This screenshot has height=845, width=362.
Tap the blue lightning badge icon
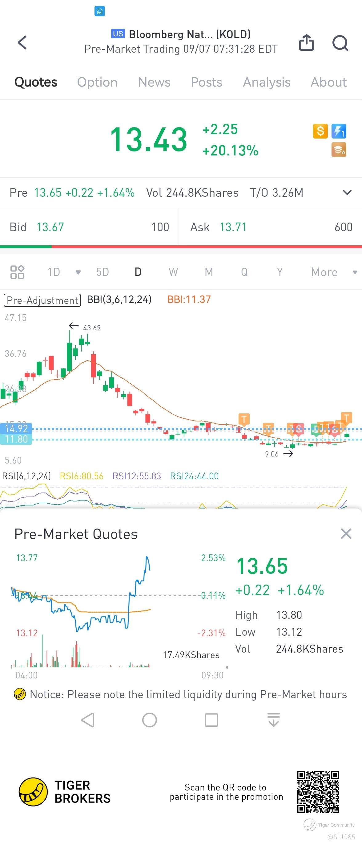(339, 131)
